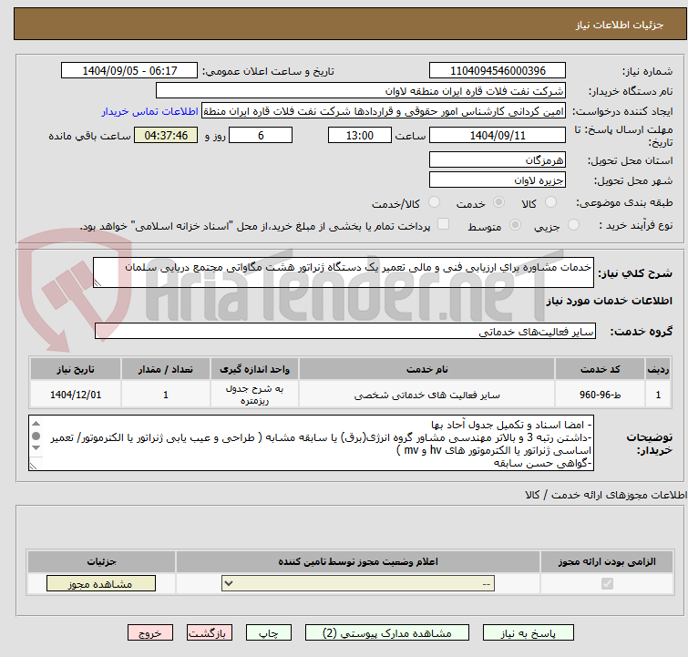Click the date cell 1404/12/01
This screenshot has width=688, height=657.
[76, 395]
